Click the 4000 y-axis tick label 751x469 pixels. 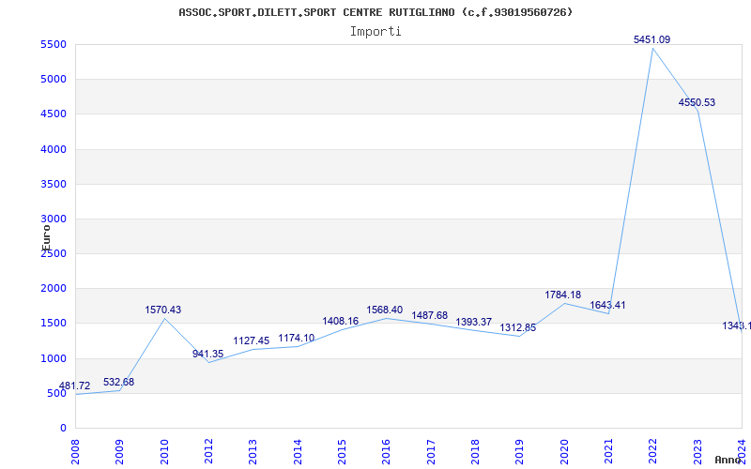(54, 149)
